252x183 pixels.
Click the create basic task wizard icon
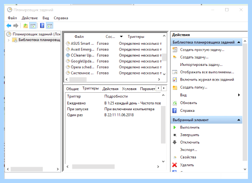point(175,50)
